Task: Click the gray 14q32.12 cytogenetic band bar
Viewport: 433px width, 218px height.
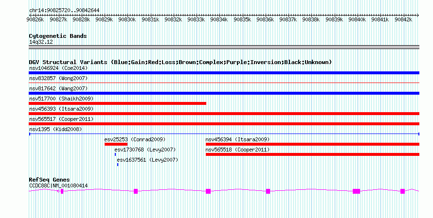Action: (x=224, y=47)
